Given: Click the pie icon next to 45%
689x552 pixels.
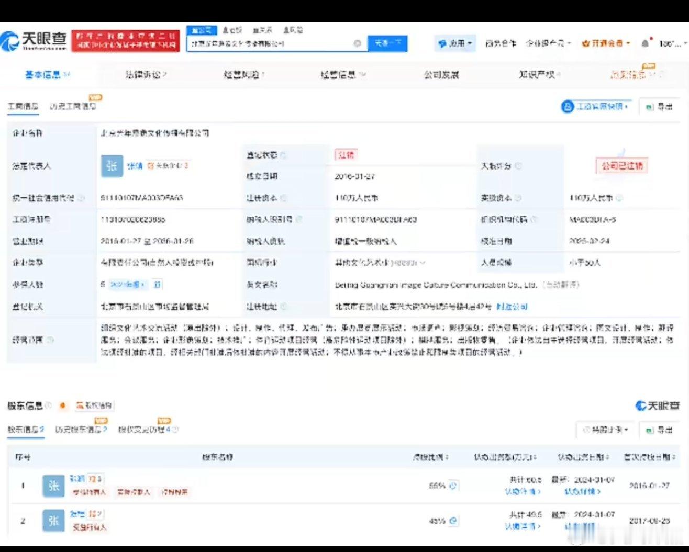Looking at the screenshot, I should (x=453, y=521).
